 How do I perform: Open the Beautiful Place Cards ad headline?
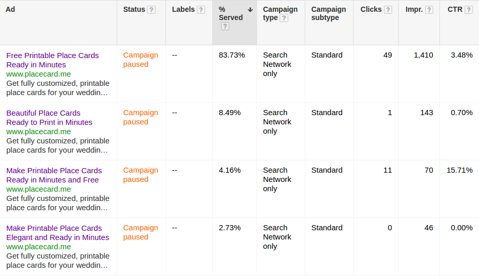tap(43, 113)
